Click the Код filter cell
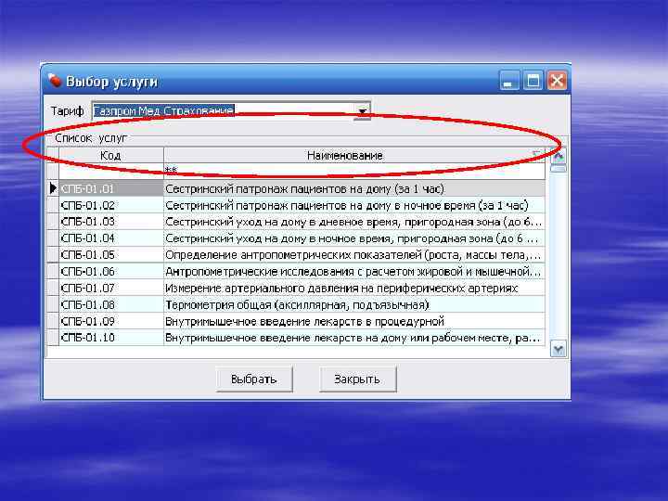668x501 pixels. pos(110,171)
